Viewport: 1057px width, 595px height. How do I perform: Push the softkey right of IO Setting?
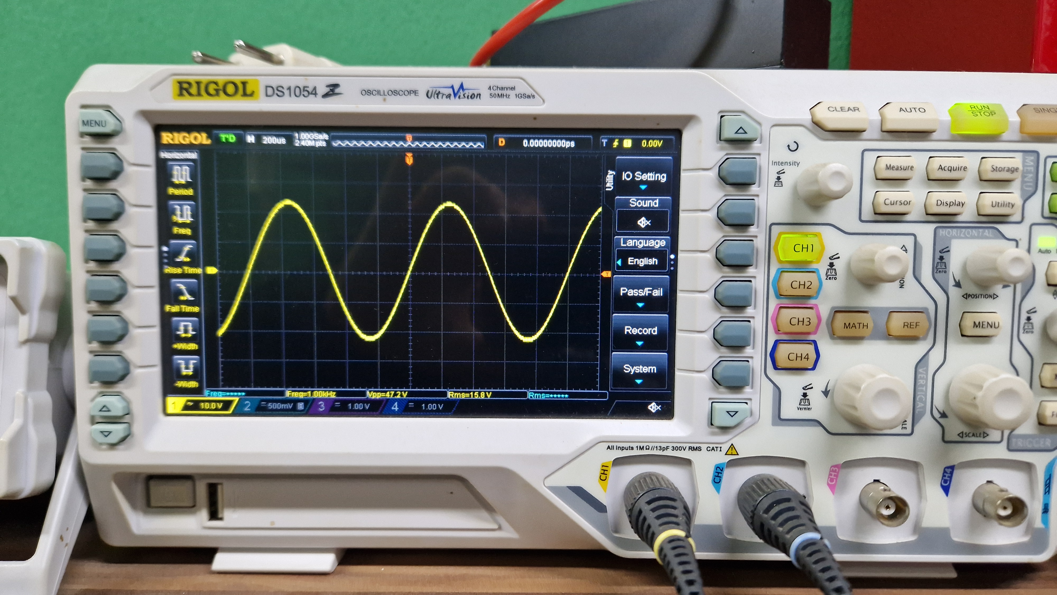click(x=738, y=171)
